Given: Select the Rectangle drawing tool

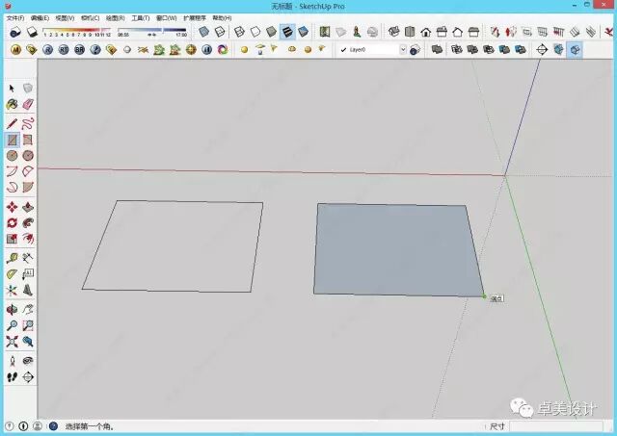Looking at the screenshot, I should pyautogui.click(x=13, y=140).
